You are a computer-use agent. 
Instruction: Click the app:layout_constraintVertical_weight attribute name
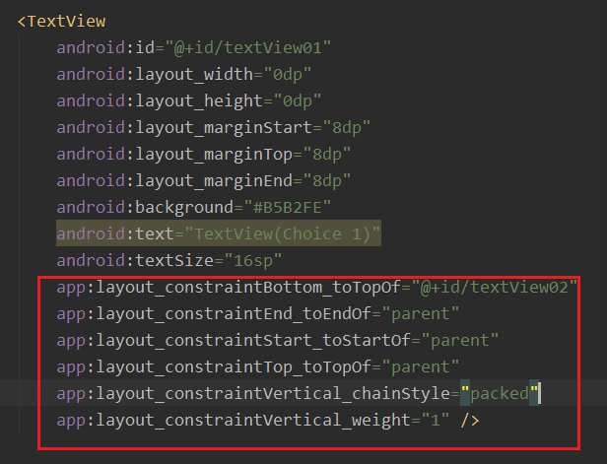234,420
